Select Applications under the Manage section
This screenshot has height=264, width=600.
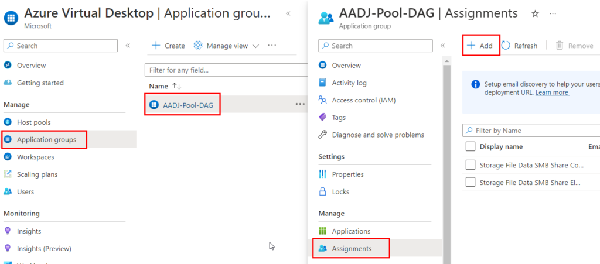tap(351, 231)
